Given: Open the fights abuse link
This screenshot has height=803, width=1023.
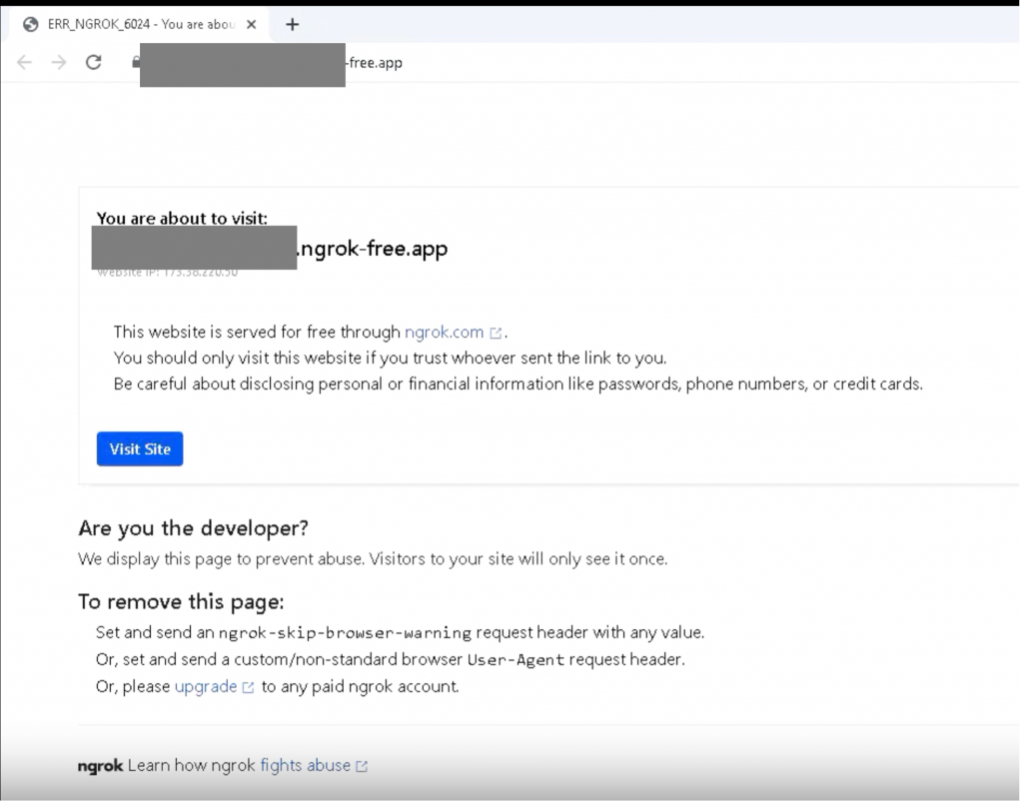Looking at the screenshot, I should point(305,765).
